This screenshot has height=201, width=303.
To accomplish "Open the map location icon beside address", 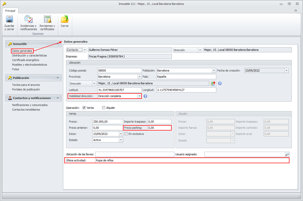I will click(x=213, y=83).
